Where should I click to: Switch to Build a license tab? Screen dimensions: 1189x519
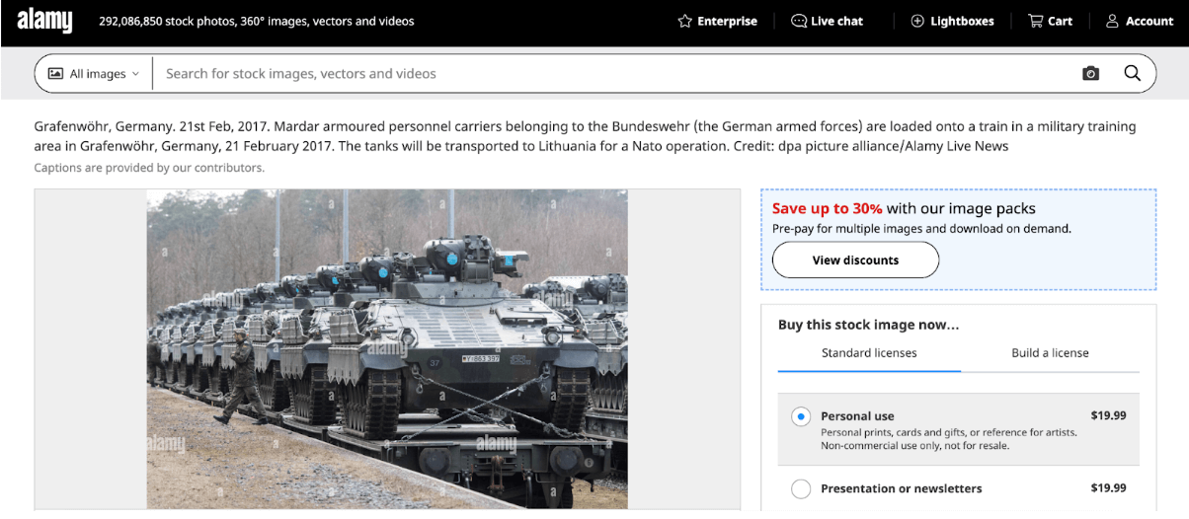(x=1050, y=352)
